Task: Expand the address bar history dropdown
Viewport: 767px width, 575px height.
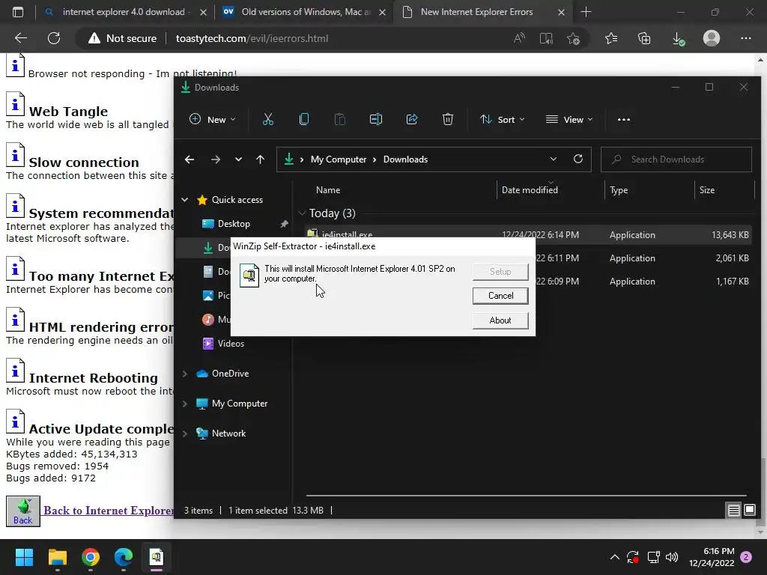Action: tap(554, 159)
